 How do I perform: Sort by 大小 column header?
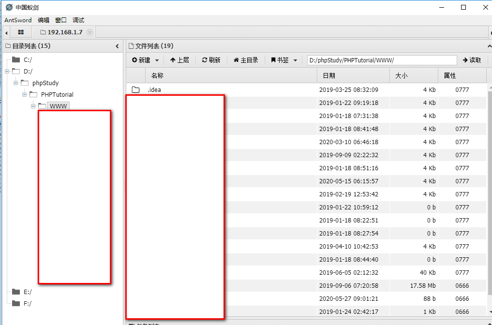[414, 75]
